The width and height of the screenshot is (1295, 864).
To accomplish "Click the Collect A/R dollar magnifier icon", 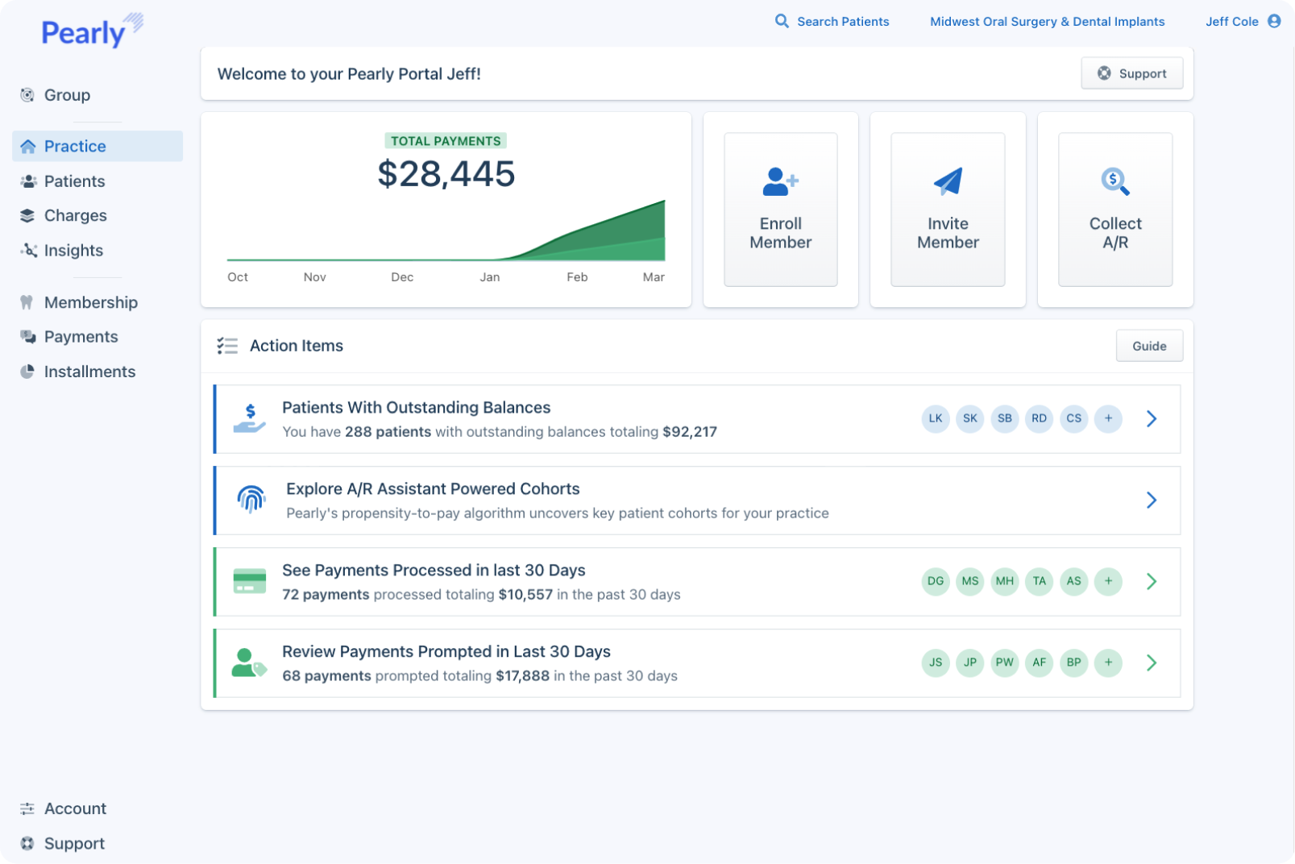I will [x=1115, y=181].
